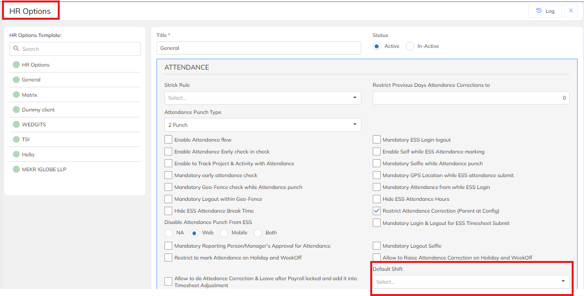
Task: Open the Strick Rule dropdown
Action: tap(263, 98)
